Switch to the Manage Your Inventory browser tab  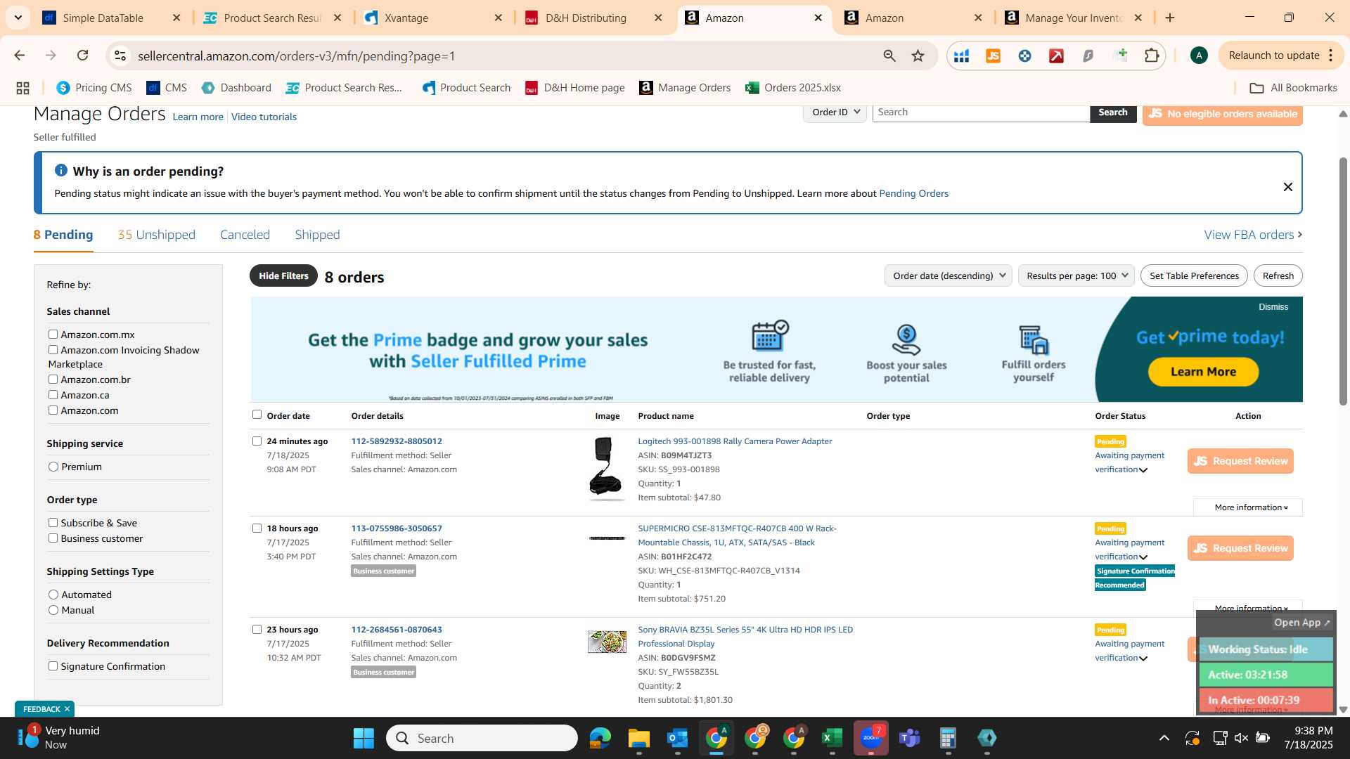(1073, 18)
